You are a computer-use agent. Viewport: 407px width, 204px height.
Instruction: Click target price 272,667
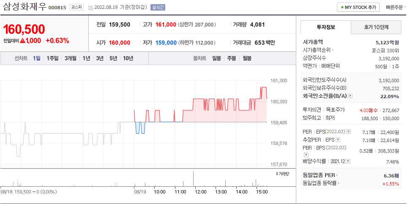391,110
